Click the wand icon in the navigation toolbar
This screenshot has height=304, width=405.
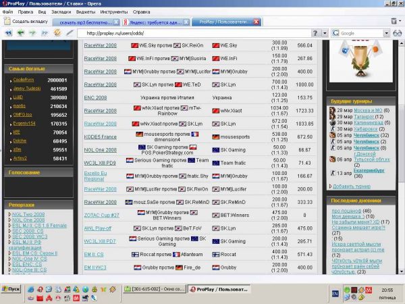pos(70,33)
